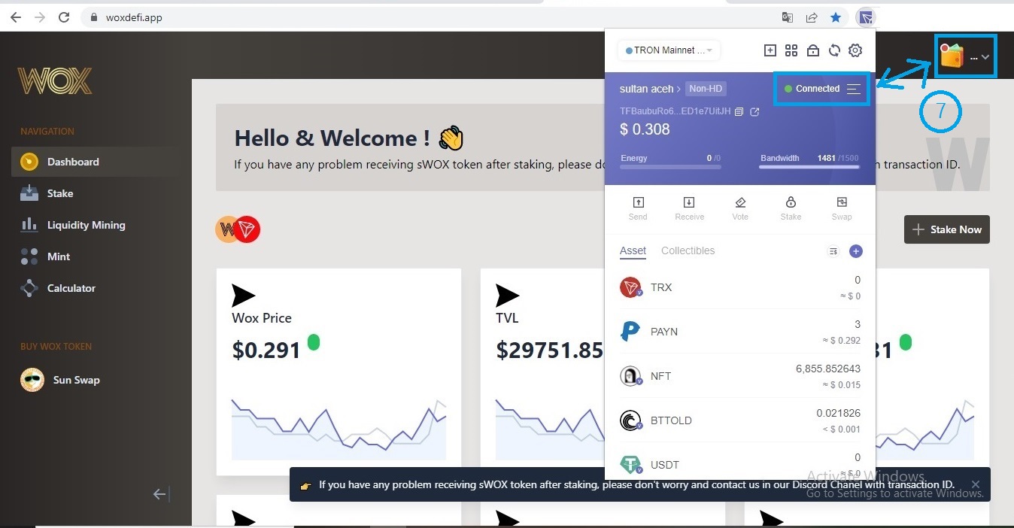Click the NFT balance 6,855.852643
Viewport: 1014px width, 528px height.
(x=828, y=369)
